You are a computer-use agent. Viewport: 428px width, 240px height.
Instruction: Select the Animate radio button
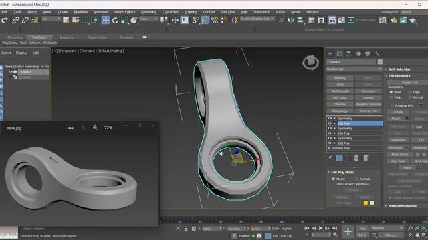pyautogui.click(x=356, y=179)
